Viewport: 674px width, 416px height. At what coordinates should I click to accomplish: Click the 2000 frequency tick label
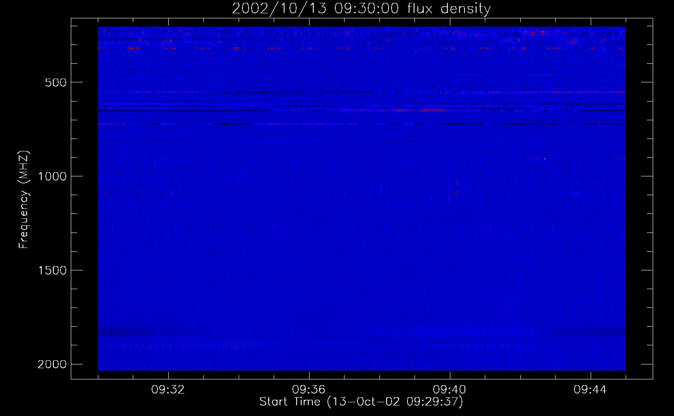point(52,364)
